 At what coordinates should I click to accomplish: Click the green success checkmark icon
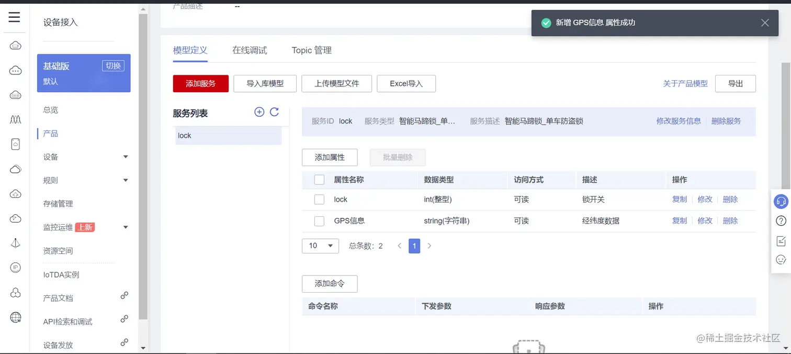(546, 23)
